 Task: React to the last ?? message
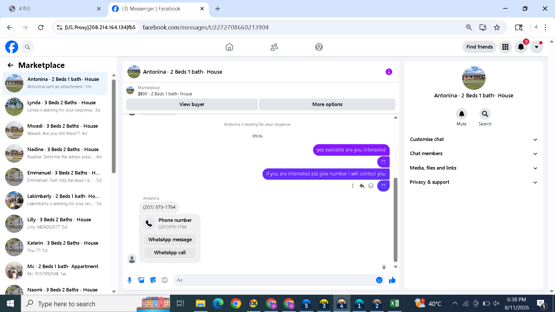(x=371, y=186)
